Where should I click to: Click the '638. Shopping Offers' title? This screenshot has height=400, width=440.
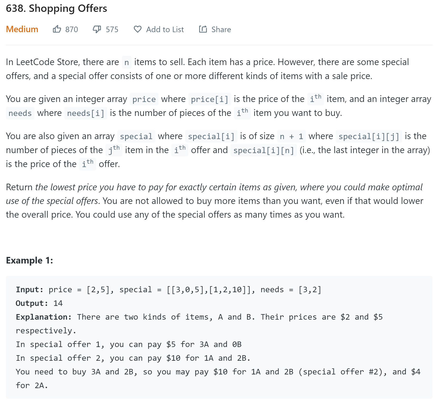click(56, 8)
